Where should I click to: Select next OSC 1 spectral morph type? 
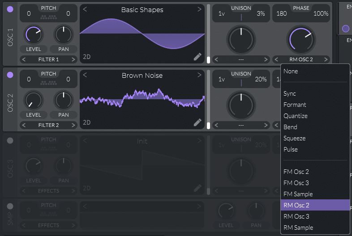(x=266, y=59)
